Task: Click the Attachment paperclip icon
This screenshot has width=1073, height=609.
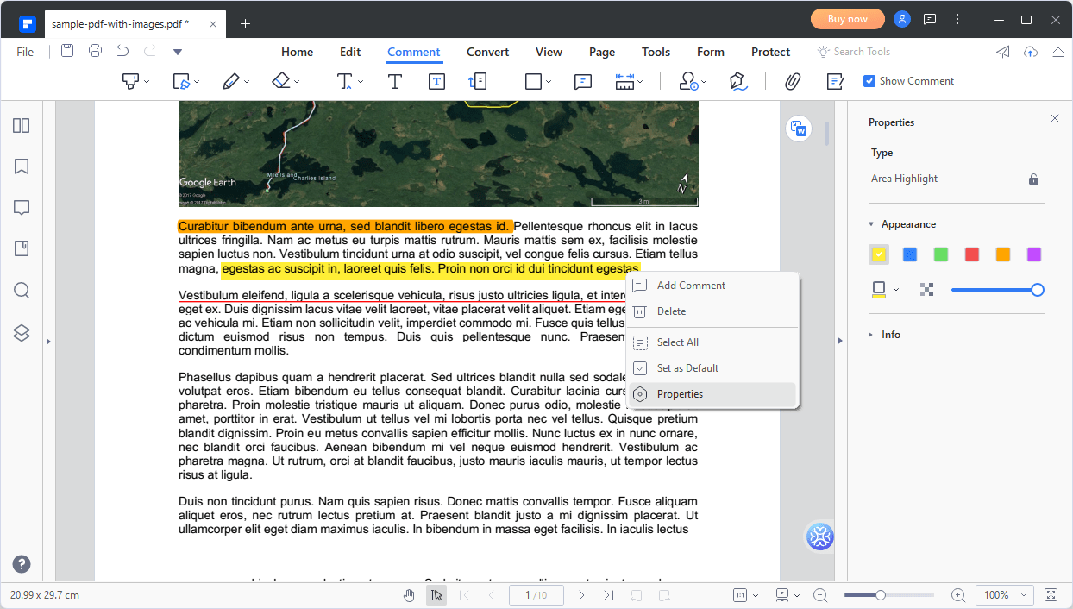Action: (793, 81)
